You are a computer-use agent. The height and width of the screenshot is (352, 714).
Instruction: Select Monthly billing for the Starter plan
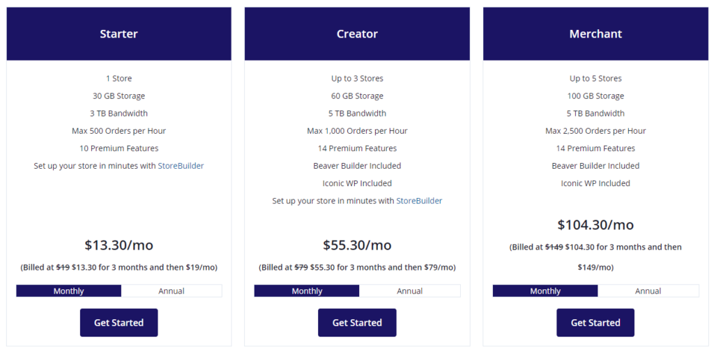(x=69, y=291)
